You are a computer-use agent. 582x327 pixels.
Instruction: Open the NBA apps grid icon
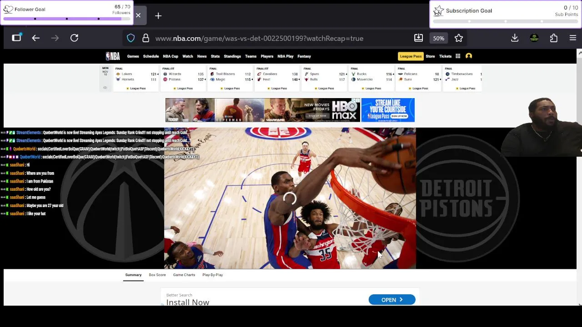458,56
